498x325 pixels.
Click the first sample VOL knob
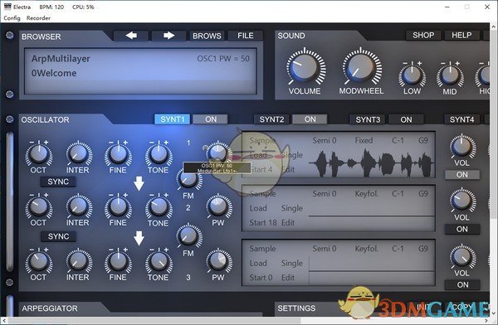[x=462, y=146]
